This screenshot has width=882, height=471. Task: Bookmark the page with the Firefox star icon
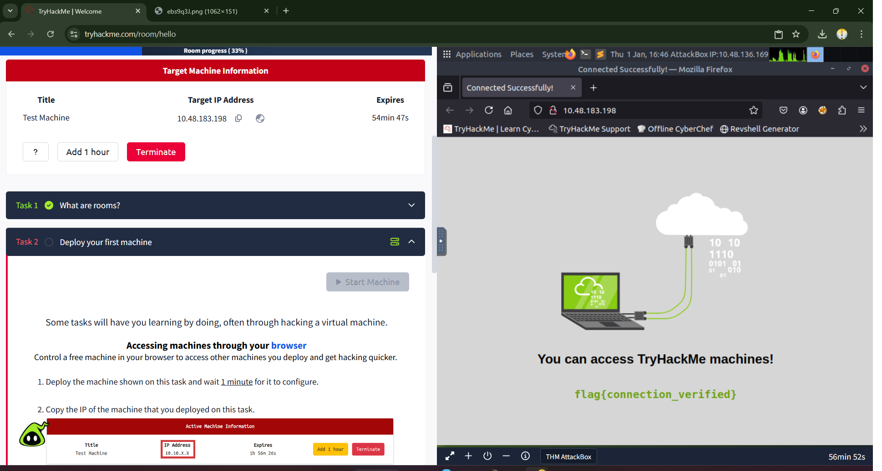tap(754, 110)
